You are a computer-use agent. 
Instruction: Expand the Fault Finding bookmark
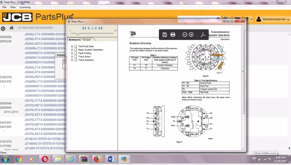(72, 53)
